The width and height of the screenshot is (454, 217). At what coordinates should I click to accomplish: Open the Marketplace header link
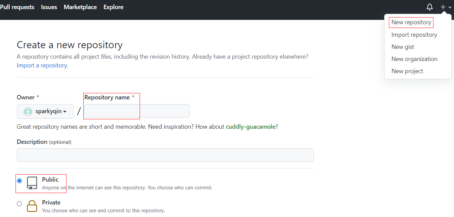tap(80, 7)
